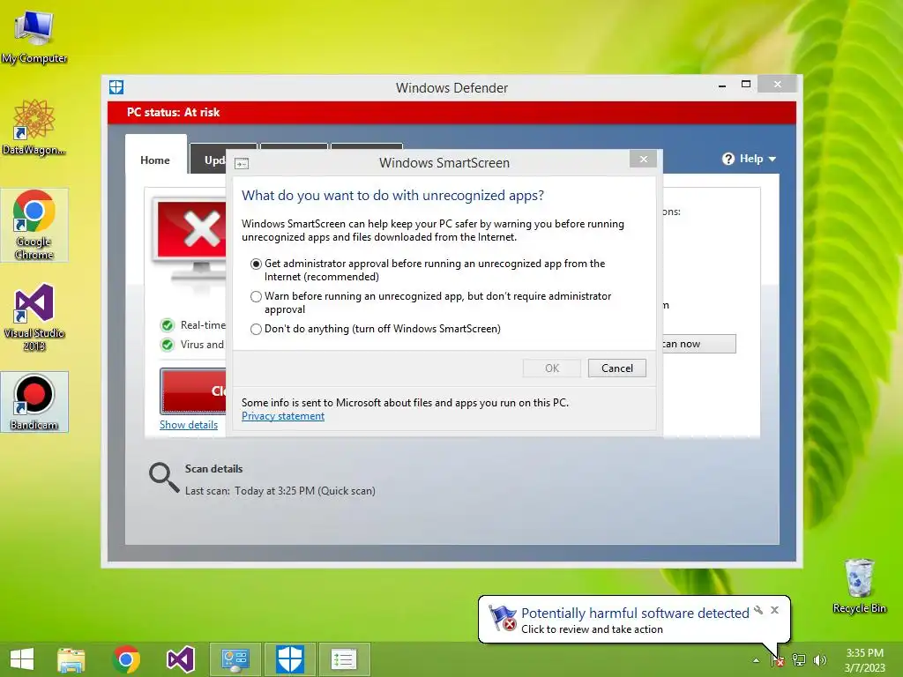
Task: Open network icon in system tray
Action: [x=799, y=660]
